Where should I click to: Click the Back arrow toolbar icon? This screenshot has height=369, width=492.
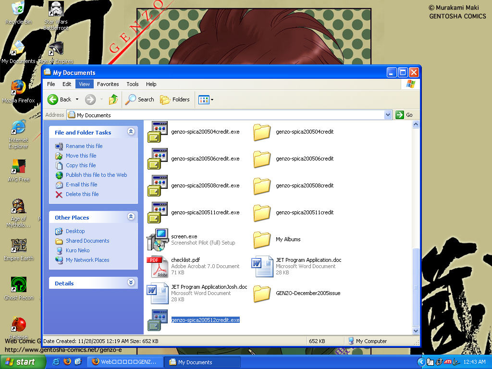pos(53,99)
